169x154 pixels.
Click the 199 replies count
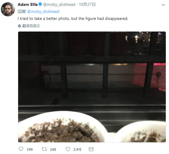coord(30,150)
